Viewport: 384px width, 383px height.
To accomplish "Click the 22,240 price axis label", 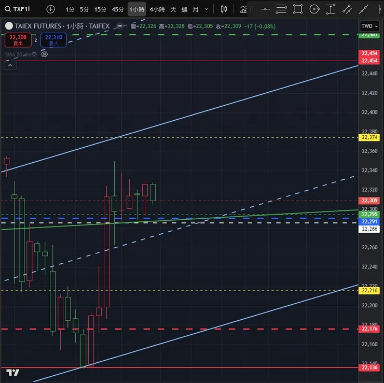I will (x=369, y=267).
